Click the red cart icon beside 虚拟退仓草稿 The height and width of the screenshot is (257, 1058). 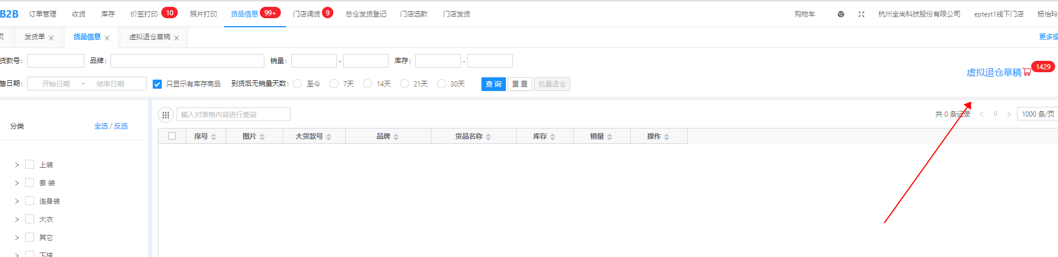1027,73
